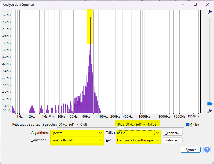The width and height of the screenshot is (214, 164).
Task: Open the Taille dropdown set to 65536
Action: (x=138, y=133)
